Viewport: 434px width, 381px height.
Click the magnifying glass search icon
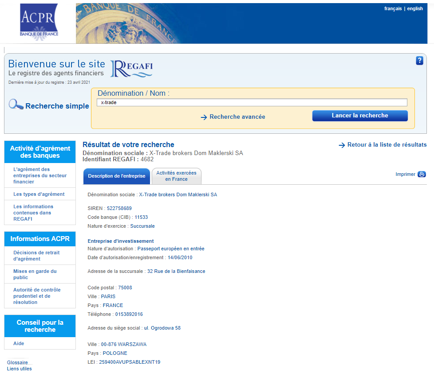(x=16, y=105)
